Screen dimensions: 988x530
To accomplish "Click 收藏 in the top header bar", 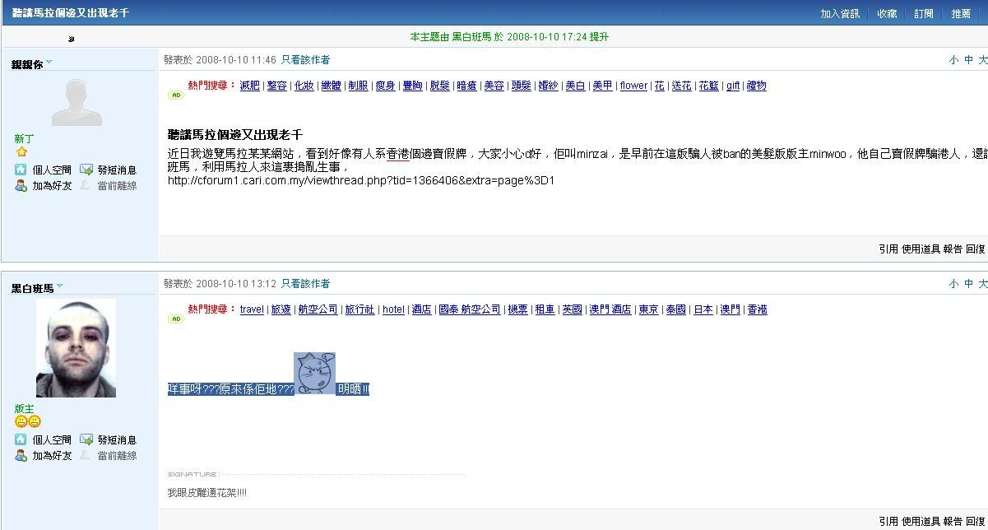I will coord(887,14).
